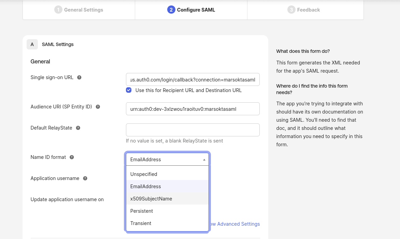Uncheck 'Use this for Recipient URL and Destination URL'
Image resolution: width=400 pixels, height=239 pixels.
pos(129,90)
